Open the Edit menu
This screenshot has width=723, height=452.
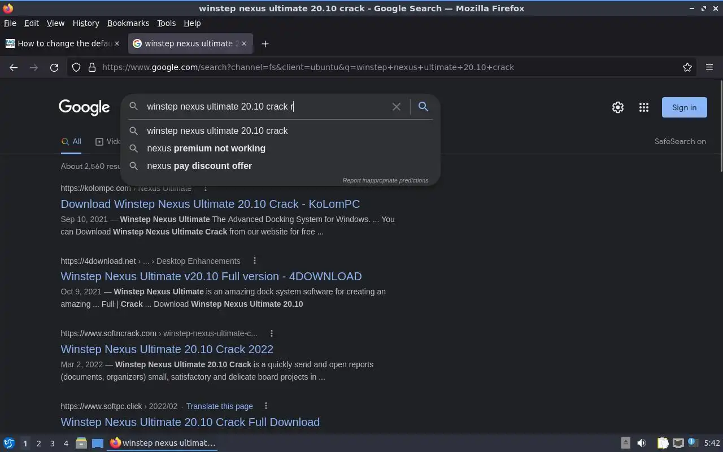coord(32,23)
